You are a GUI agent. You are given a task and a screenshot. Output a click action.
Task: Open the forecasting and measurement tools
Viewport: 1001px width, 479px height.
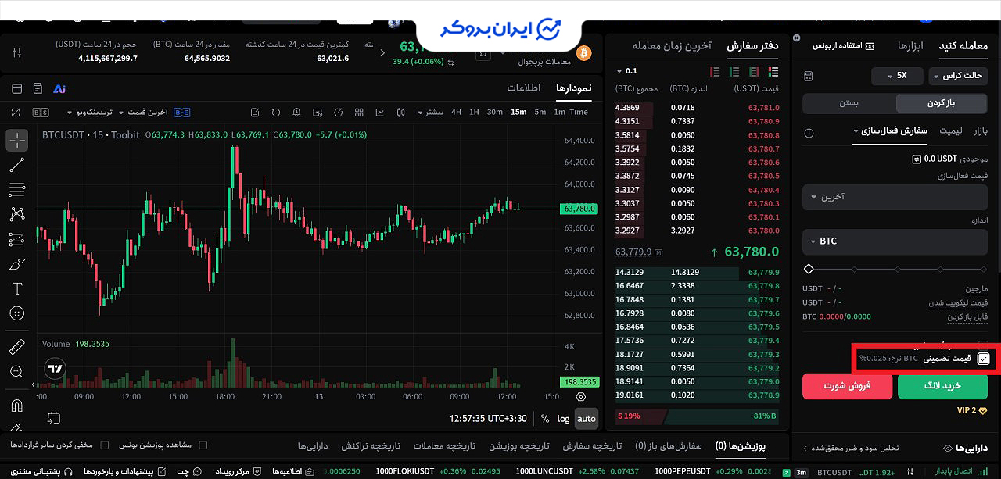coord(16,239)
